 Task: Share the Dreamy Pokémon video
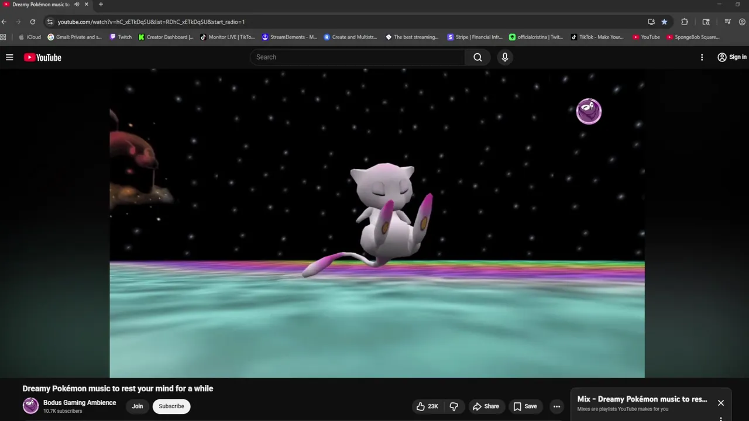click(x=486, y=406)
